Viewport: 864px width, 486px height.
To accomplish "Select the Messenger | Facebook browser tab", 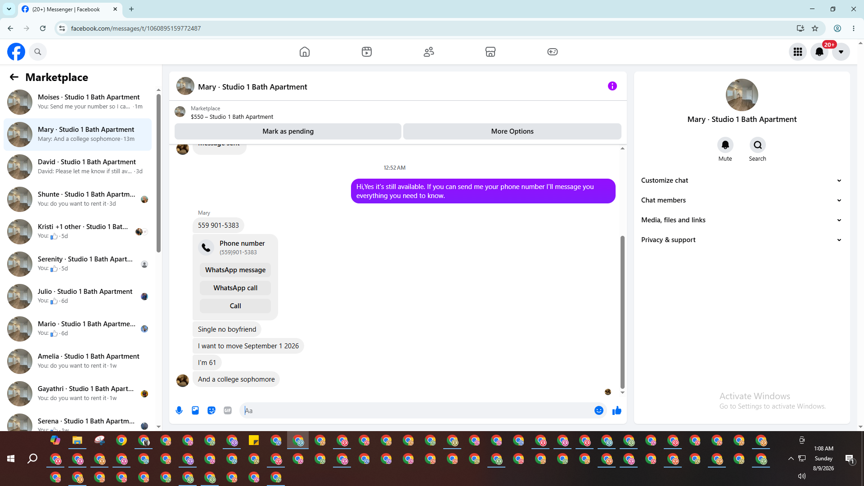I will tap(70, 9).
